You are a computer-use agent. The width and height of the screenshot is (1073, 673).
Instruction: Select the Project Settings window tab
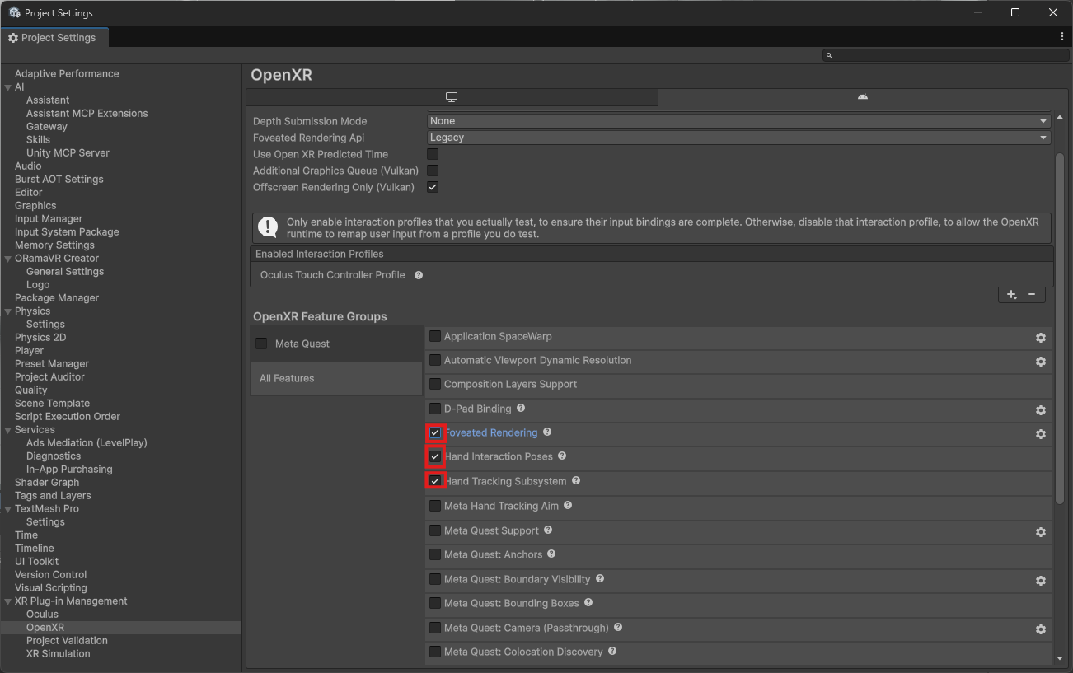(x=53, y=37)
